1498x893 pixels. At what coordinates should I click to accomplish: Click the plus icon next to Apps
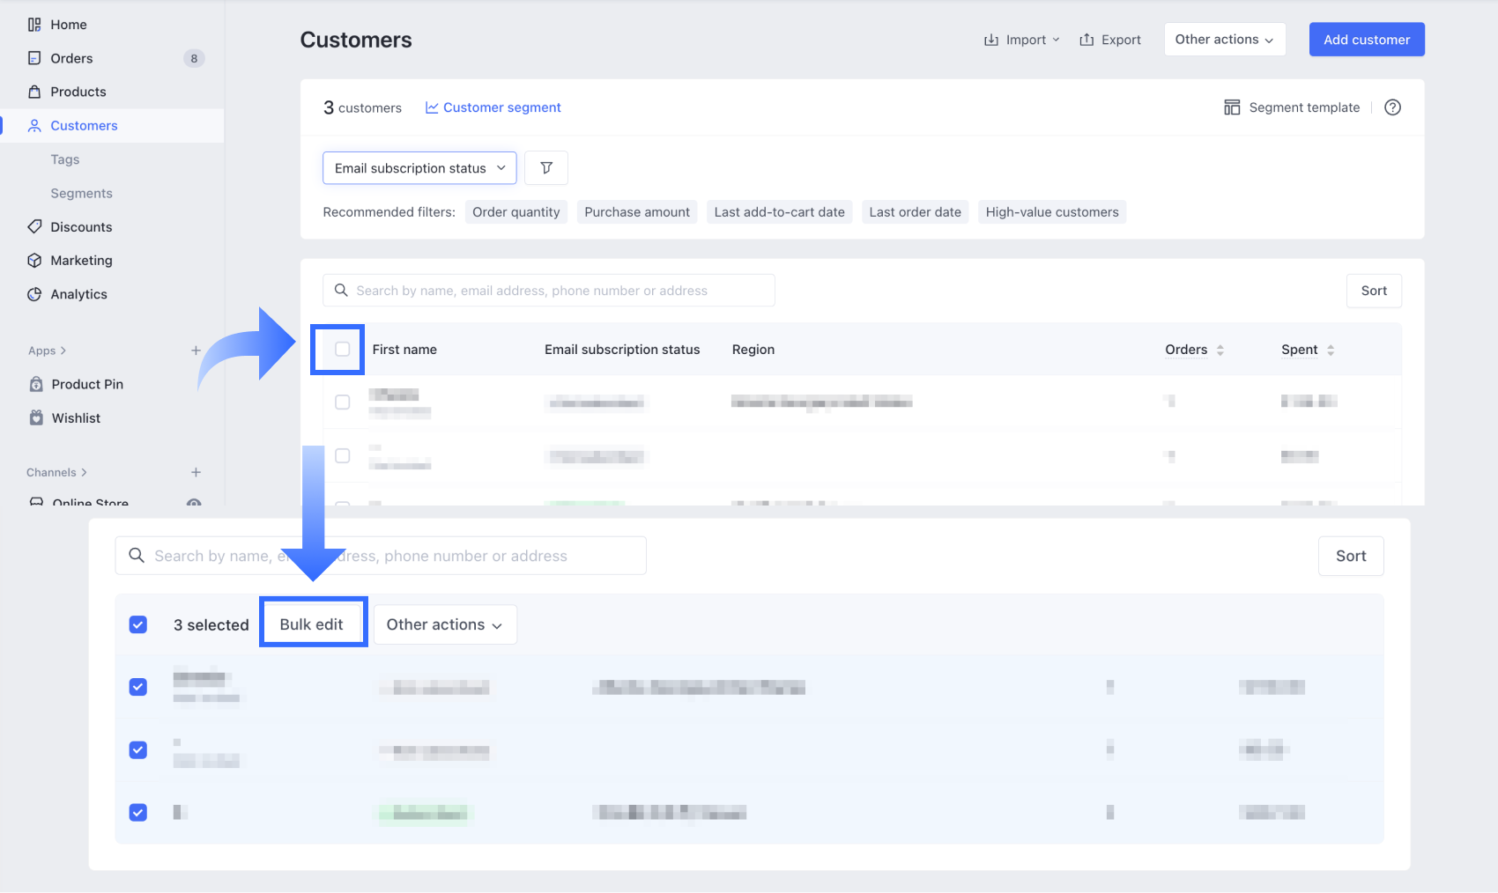pyautogui.click(x=196, y=351)
